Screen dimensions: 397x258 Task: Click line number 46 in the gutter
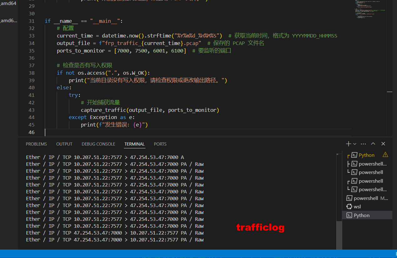click(x=31, y=132)
